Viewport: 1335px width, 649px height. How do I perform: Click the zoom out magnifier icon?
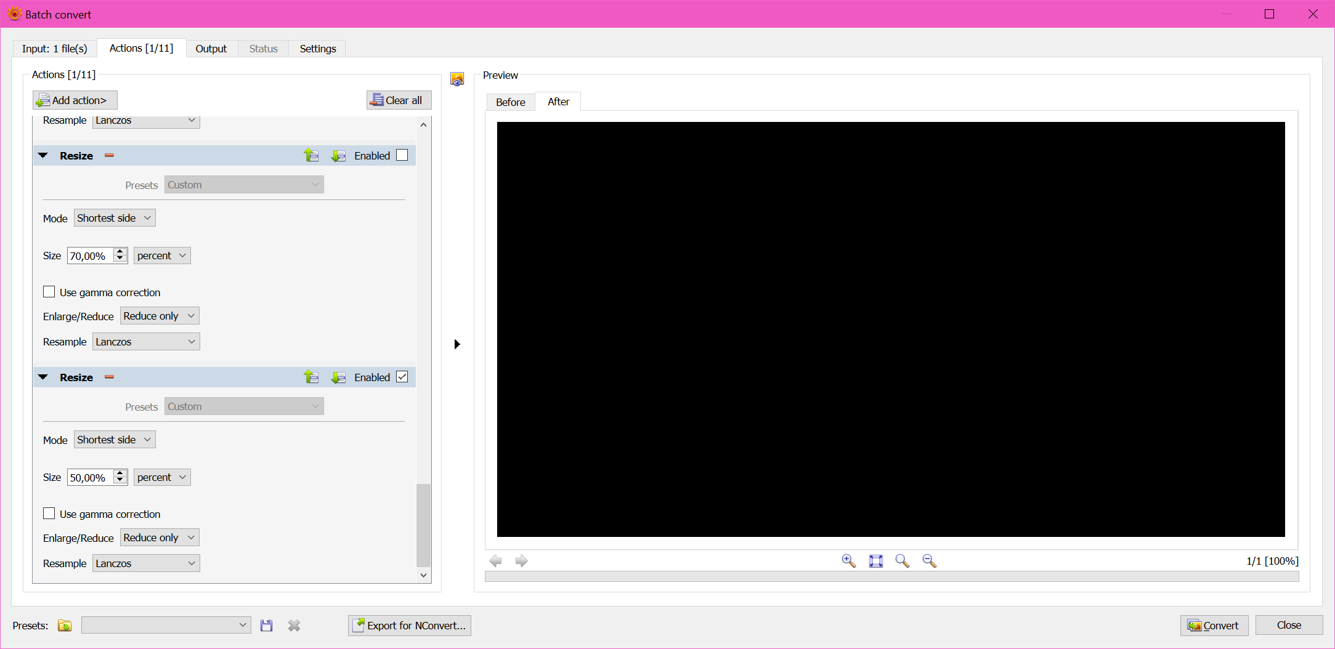tap(929, 561)
